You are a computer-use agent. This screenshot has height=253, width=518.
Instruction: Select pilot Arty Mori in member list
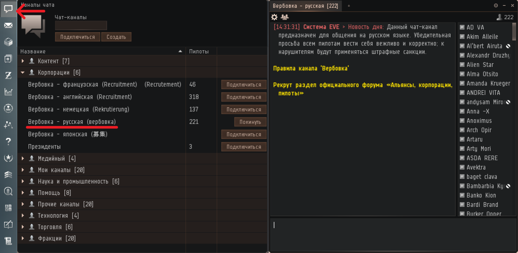(x=479, y=149)
